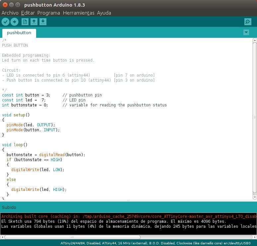Save sketch with the down-arrow icon

click(43, 22)
